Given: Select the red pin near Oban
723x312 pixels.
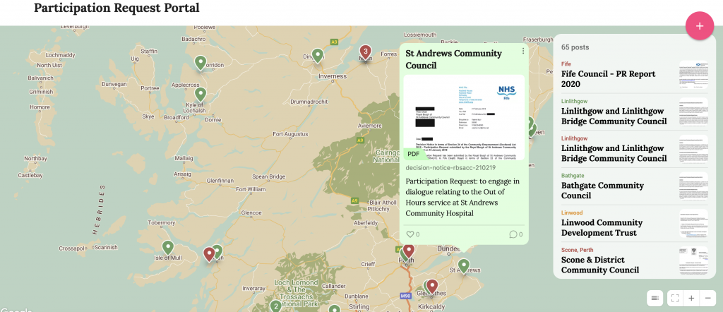Looking at the screenshot, I should 209,254.
